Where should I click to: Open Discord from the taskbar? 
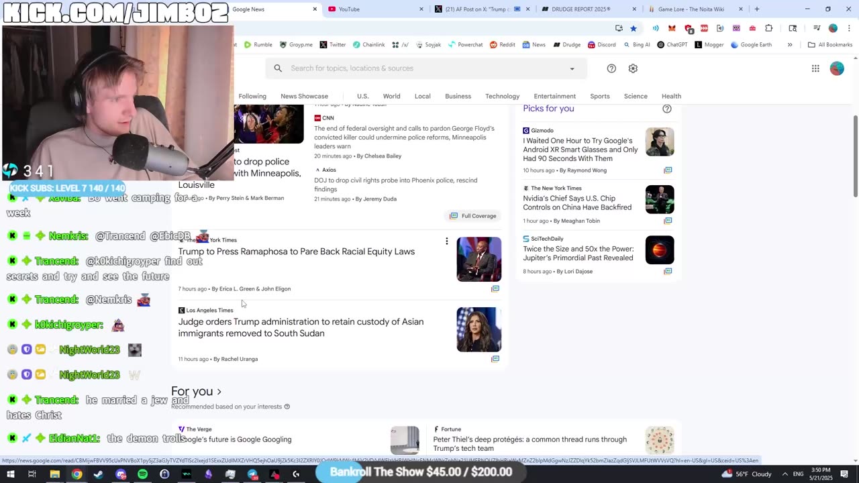pos(121,474)
